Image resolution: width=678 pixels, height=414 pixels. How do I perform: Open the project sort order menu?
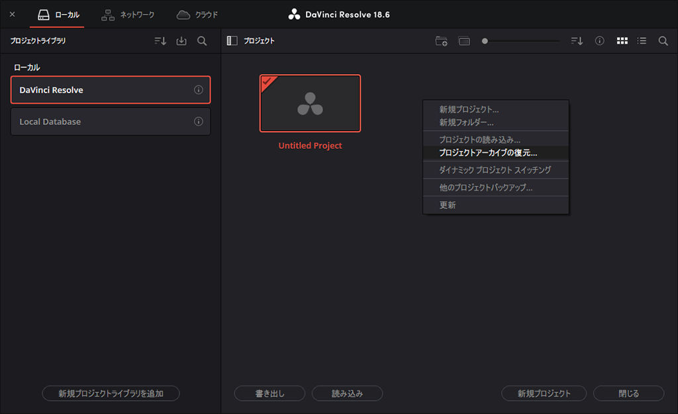tap(577, 41)
